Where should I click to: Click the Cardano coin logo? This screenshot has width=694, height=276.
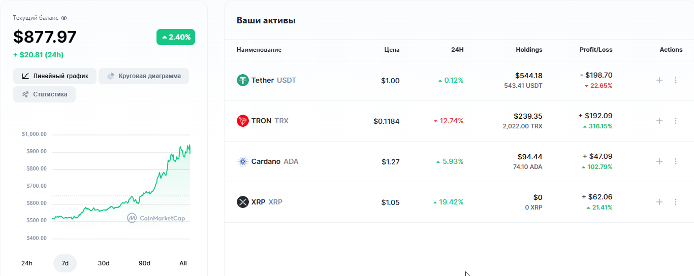(243, 161)
